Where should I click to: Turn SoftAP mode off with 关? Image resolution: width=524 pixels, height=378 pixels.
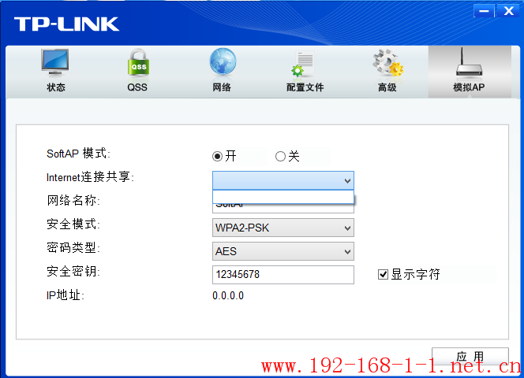(x=280, y=156)
